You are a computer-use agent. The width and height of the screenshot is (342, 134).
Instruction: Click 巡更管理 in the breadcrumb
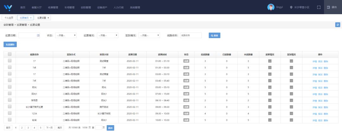tap(22, 25)
